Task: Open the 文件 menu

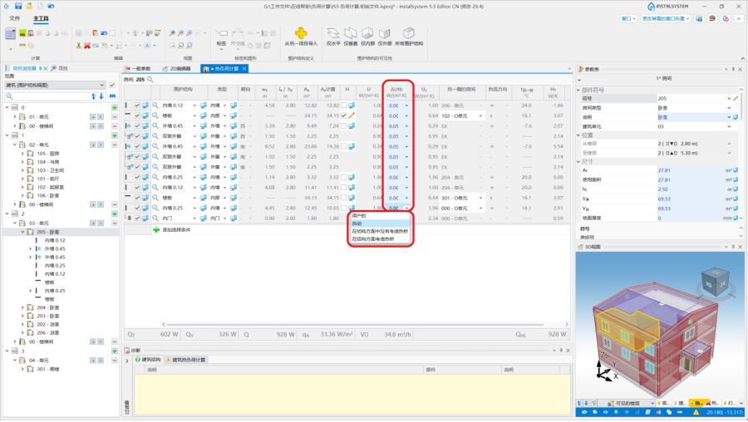Action: tap(14, 17)
